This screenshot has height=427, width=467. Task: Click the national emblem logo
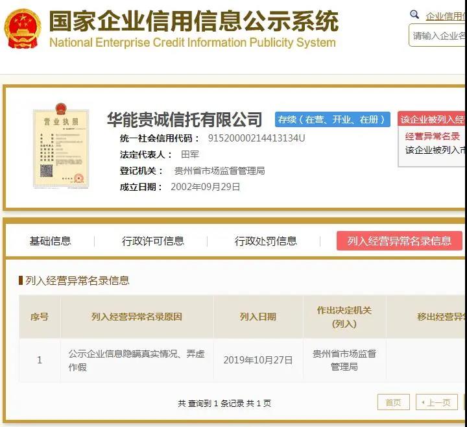(x=23, y=27)
